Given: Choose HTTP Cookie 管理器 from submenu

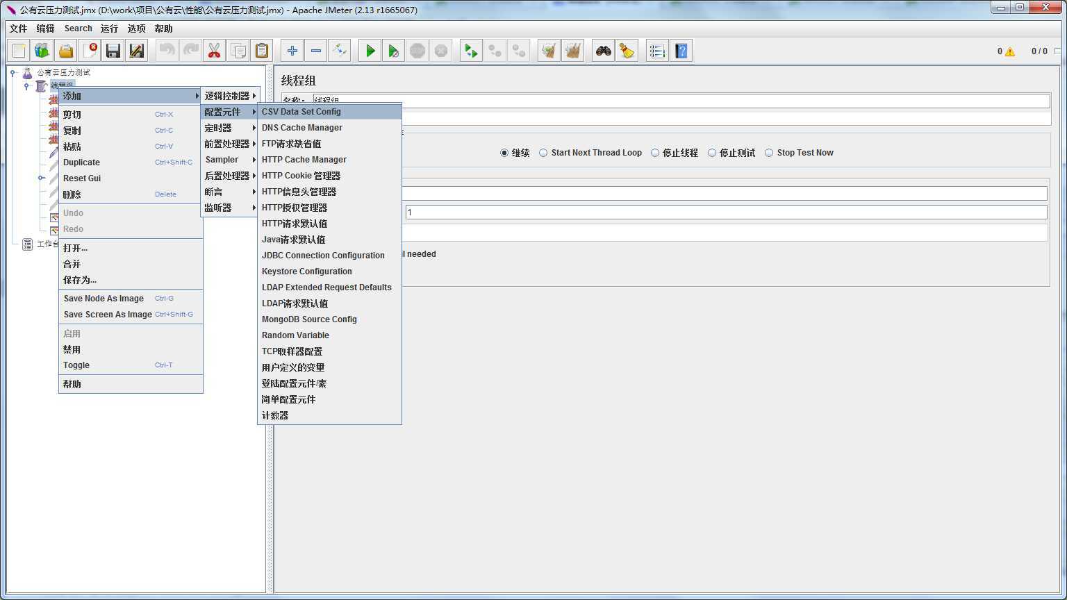Looking at the screenshot, I should click(329, 176).
